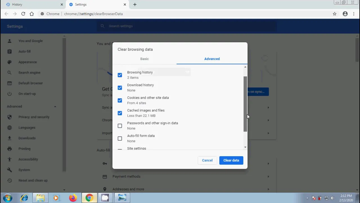Click the Downloads arrow icon in sidebar

[10, 138]
